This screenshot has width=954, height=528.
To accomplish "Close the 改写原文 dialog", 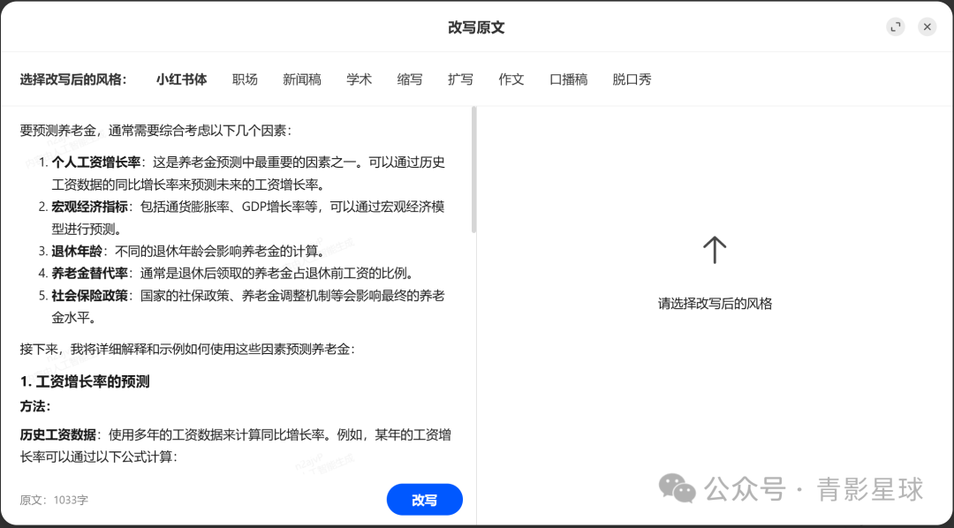I will tap(927, 26).
